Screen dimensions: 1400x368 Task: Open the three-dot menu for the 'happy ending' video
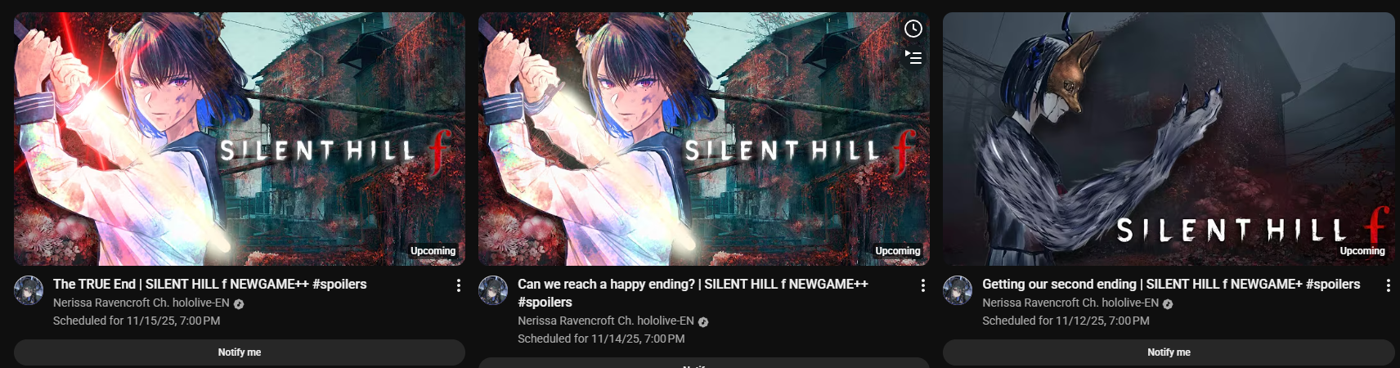point(922,285)
